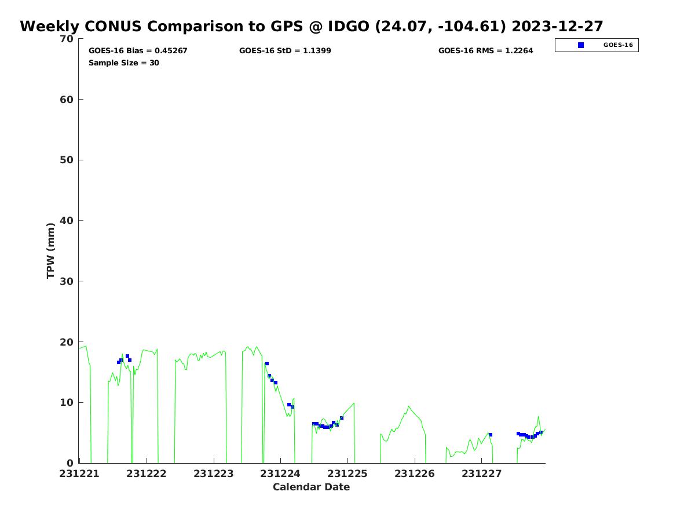This screenshot has height=521, width=695.
Task: Click the 231227 date tick label
Action: tap(481, 474)
